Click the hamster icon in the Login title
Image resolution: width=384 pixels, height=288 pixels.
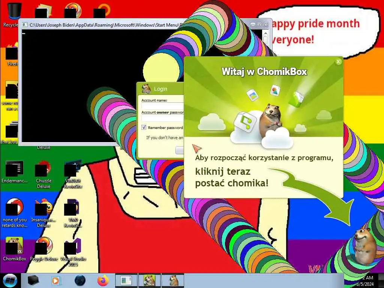[146, 88]
